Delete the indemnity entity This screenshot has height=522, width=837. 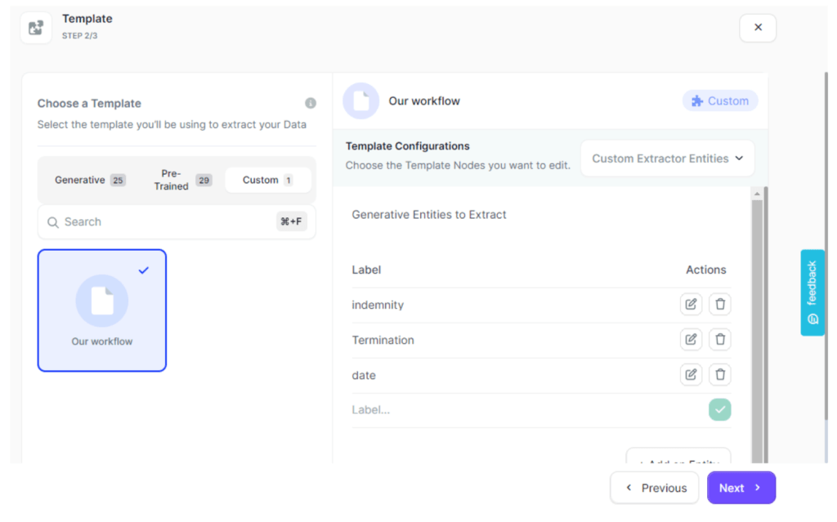[719, 305]
